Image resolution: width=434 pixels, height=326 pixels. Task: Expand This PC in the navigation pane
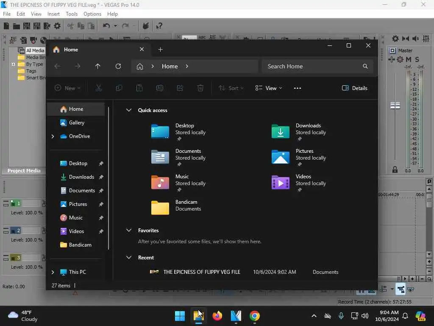53,272
